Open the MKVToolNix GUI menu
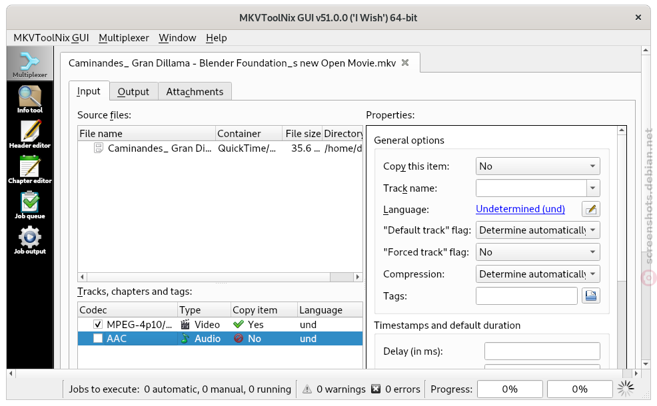The height and width of the screenshot is (406, 657). tap(51, 38)
